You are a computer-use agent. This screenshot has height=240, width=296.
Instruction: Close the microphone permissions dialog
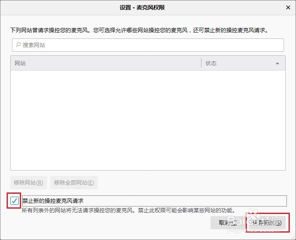pyautogui.click(x=288, y=7)
